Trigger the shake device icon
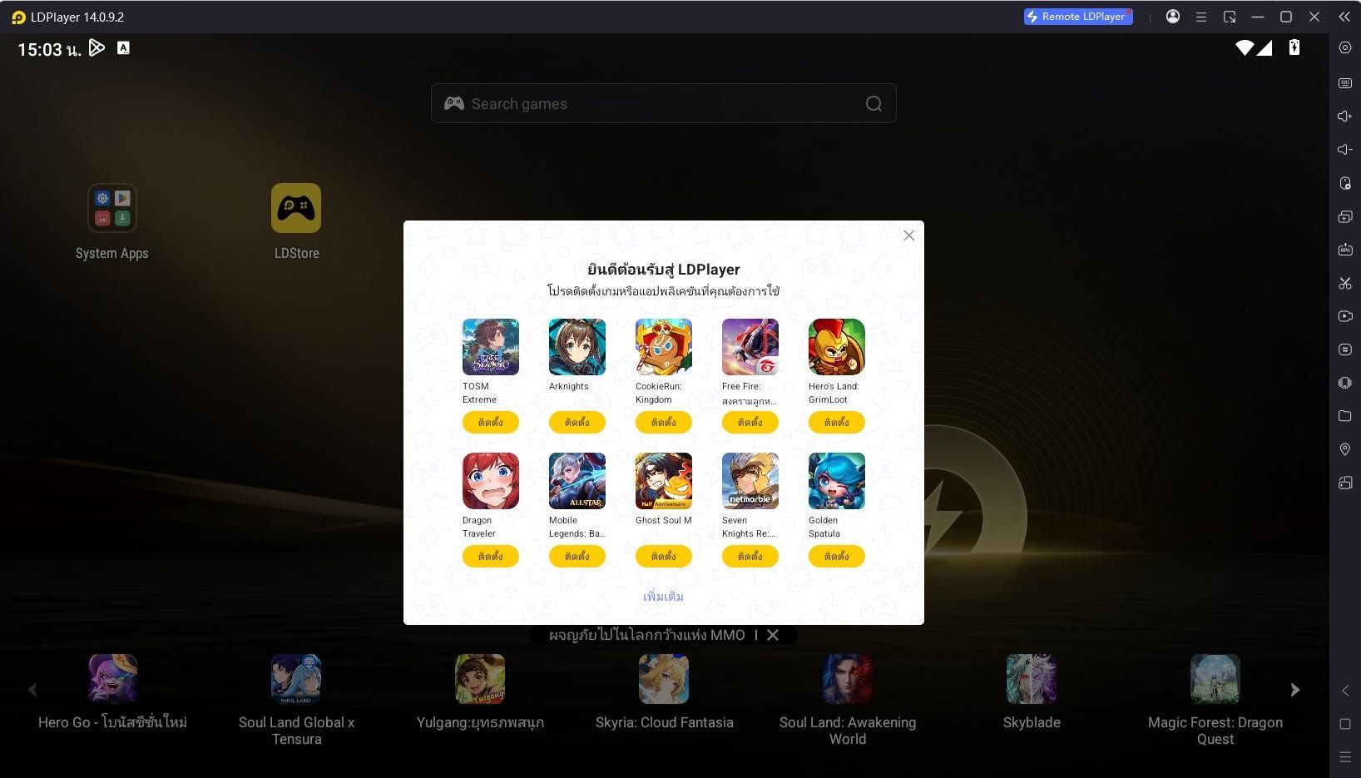Screen dimensions: 1361x778 point(1344,383)
